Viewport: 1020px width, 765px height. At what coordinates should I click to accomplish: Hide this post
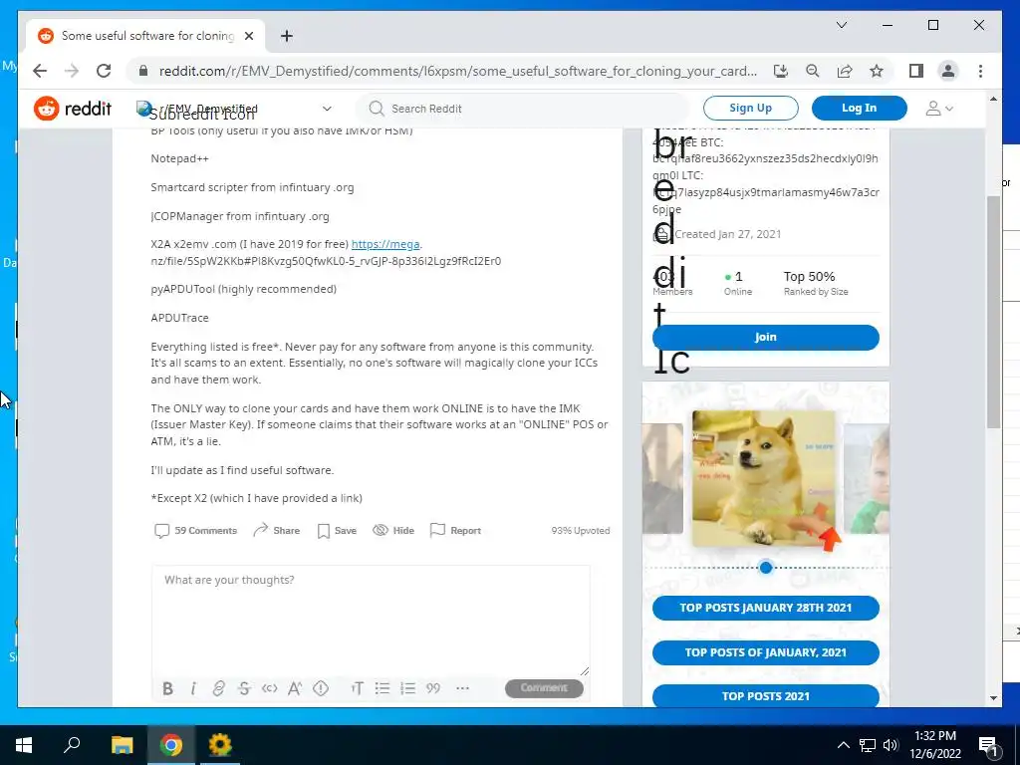393,530
